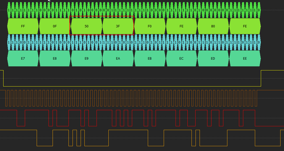Click the ED decoded byte block

point(213,58)
